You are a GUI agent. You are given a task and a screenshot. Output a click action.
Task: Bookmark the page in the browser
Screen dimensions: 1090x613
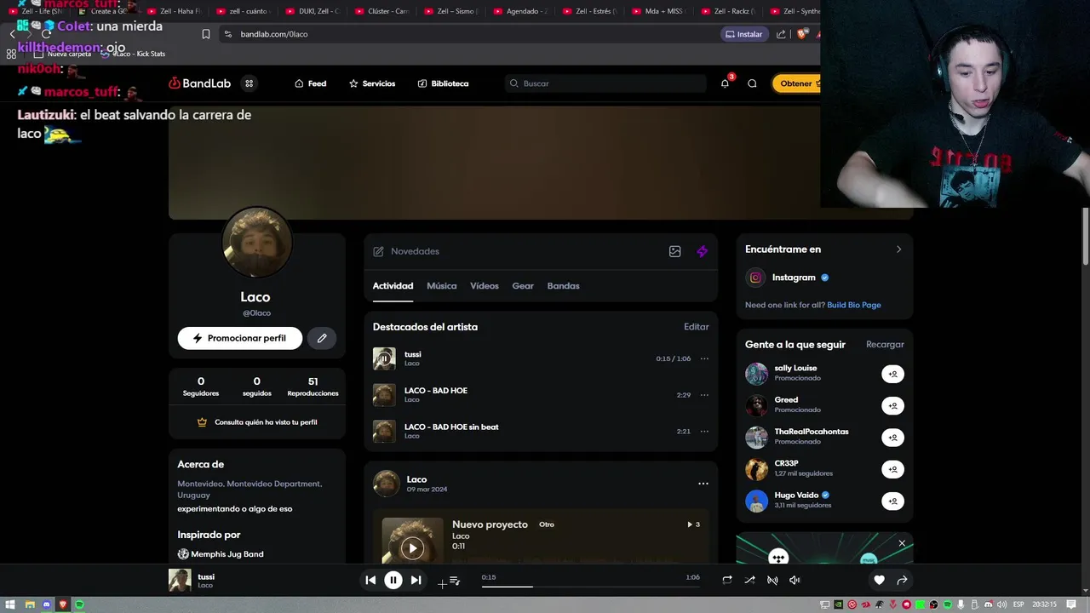[206, 34]
